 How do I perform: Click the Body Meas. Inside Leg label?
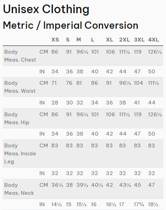(x=20, y=154)
